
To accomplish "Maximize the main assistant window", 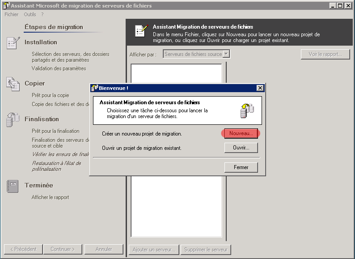I will 340,6.
